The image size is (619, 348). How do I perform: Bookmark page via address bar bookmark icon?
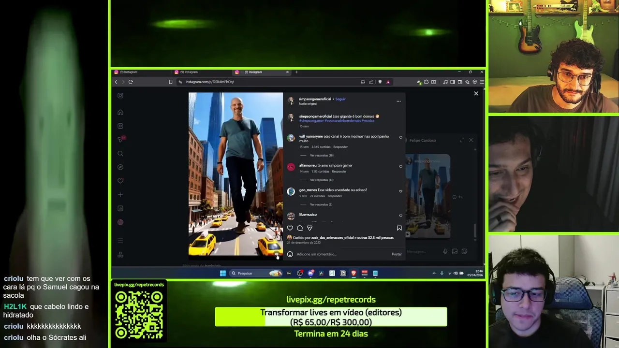point(171,82)
